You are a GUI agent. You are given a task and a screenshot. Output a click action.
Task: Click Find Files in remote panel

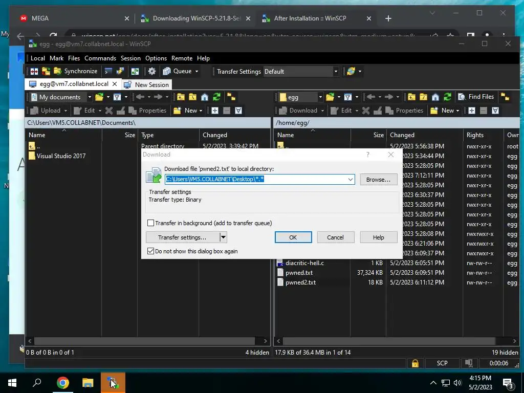(476, 97)
